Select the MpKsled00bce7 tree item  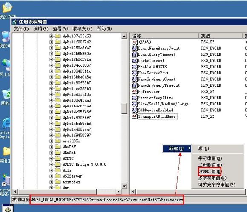click(x=77, y=130)
